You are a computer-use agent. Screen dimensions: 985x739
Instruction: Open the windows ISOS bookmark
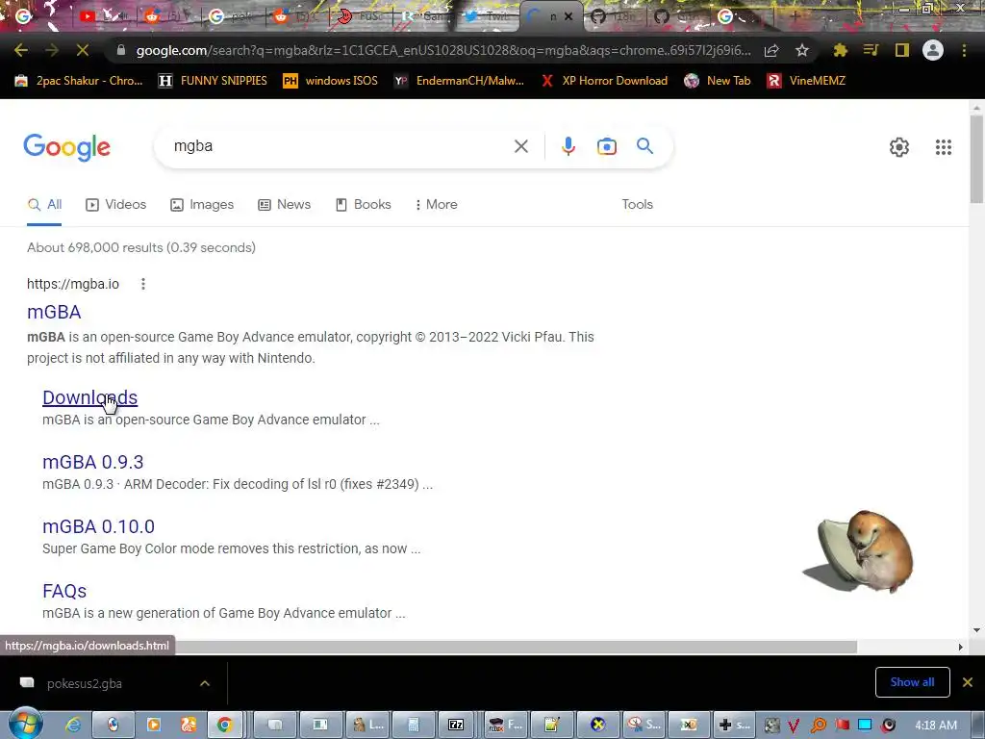click(x=331, y=81)
